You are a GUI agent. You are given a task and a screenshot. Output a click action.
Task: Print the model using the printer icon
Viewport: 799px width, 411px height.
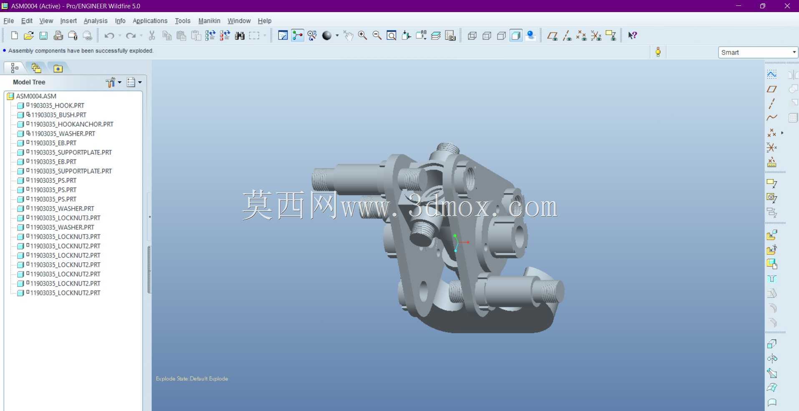[x=58, y=35]
